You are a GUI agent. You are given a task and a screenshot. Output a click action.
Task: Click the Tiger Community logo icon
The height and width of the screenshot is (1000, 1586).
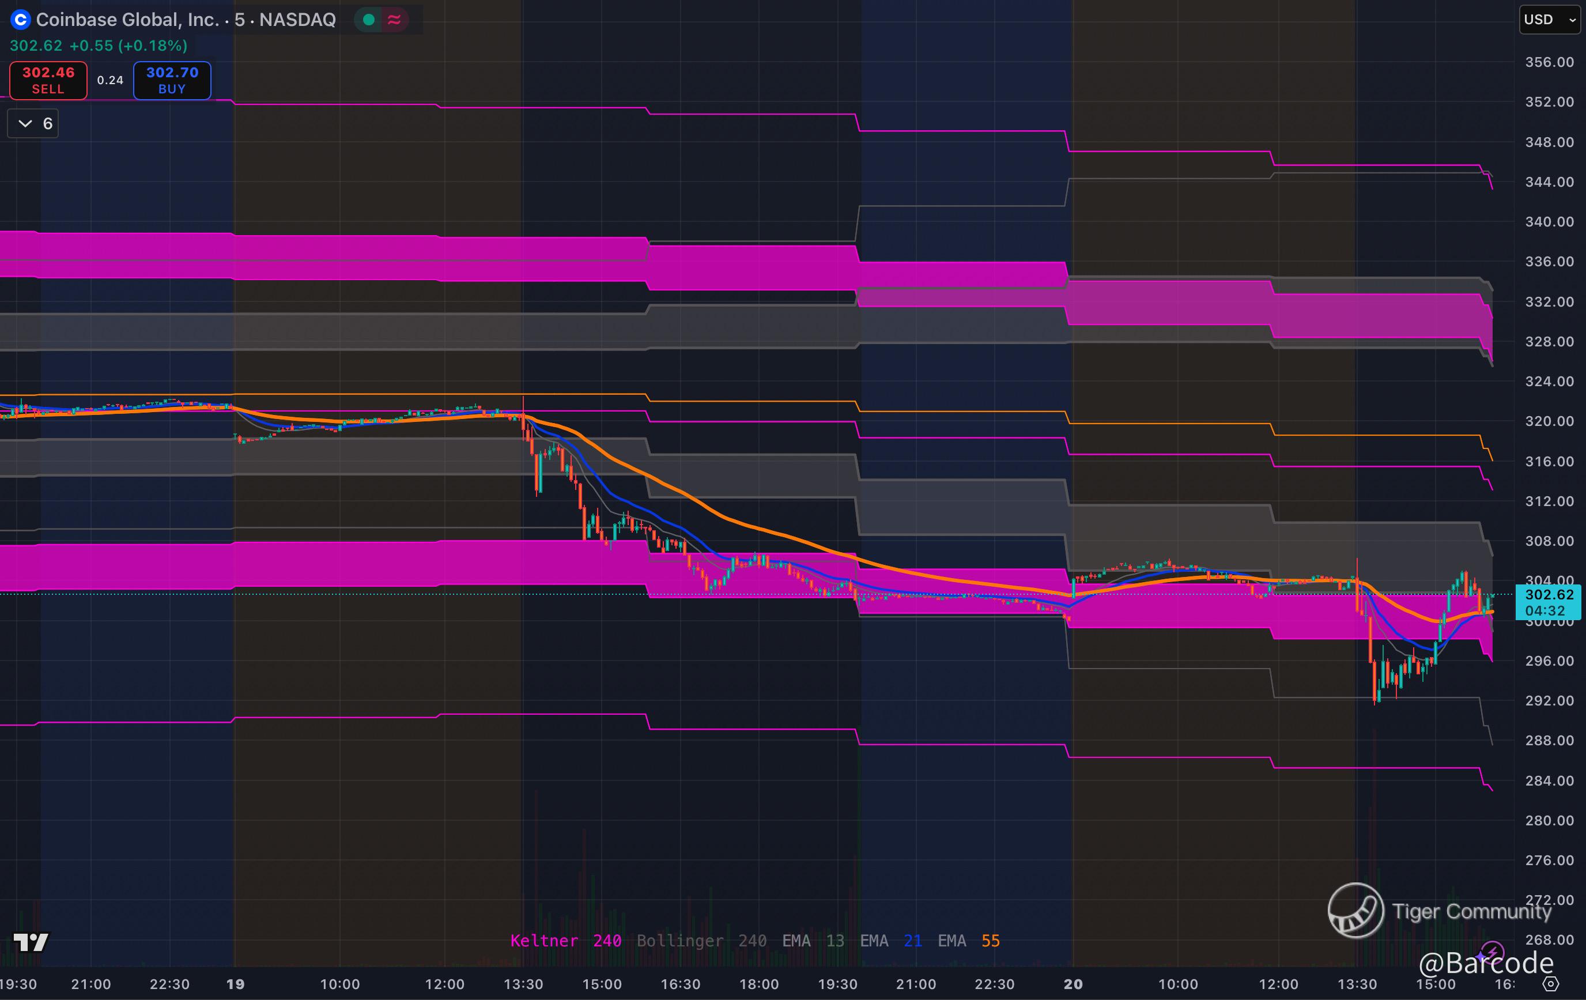[1355, 911]
